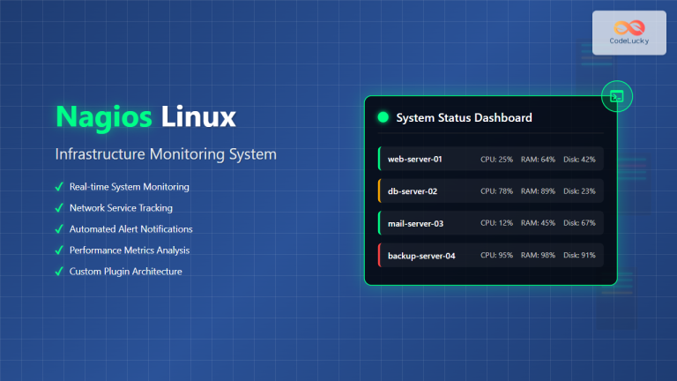Select the checkmark next to Network Service Tracking

pos(59,208)
